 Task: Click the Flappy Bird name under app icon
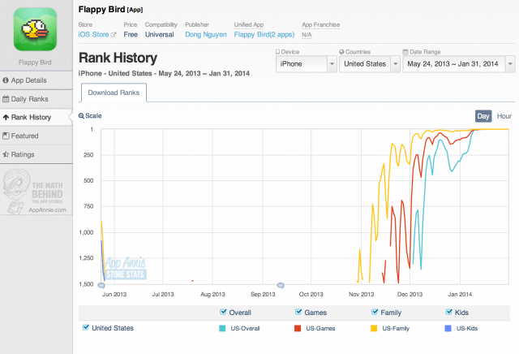(35, 63)
